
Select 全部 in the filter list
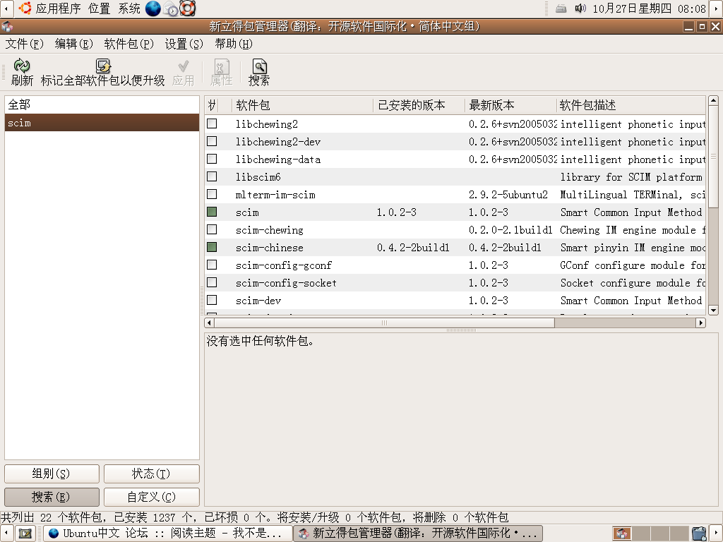102,104
